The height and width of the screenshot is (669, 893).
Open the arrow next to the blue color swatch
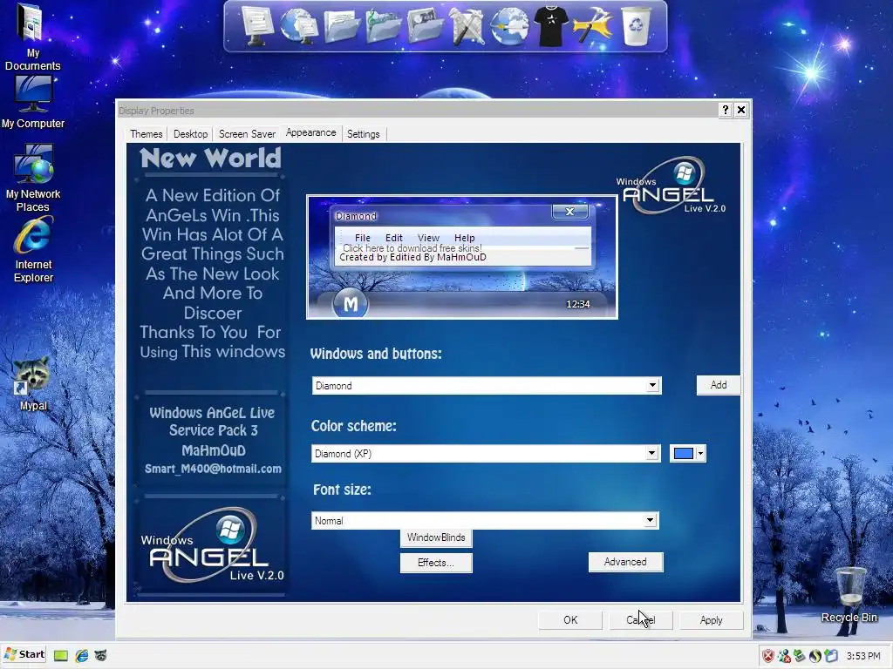(700, 453)
